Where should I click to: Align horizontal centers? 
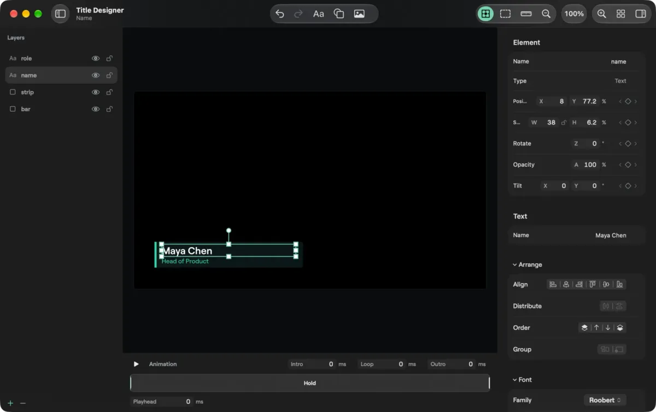point(566,284)
